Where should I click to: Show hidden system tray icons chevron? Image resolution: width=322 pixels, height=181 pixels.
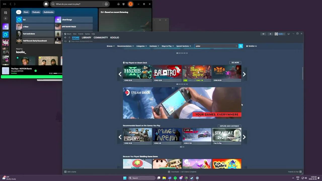(293, 178)
